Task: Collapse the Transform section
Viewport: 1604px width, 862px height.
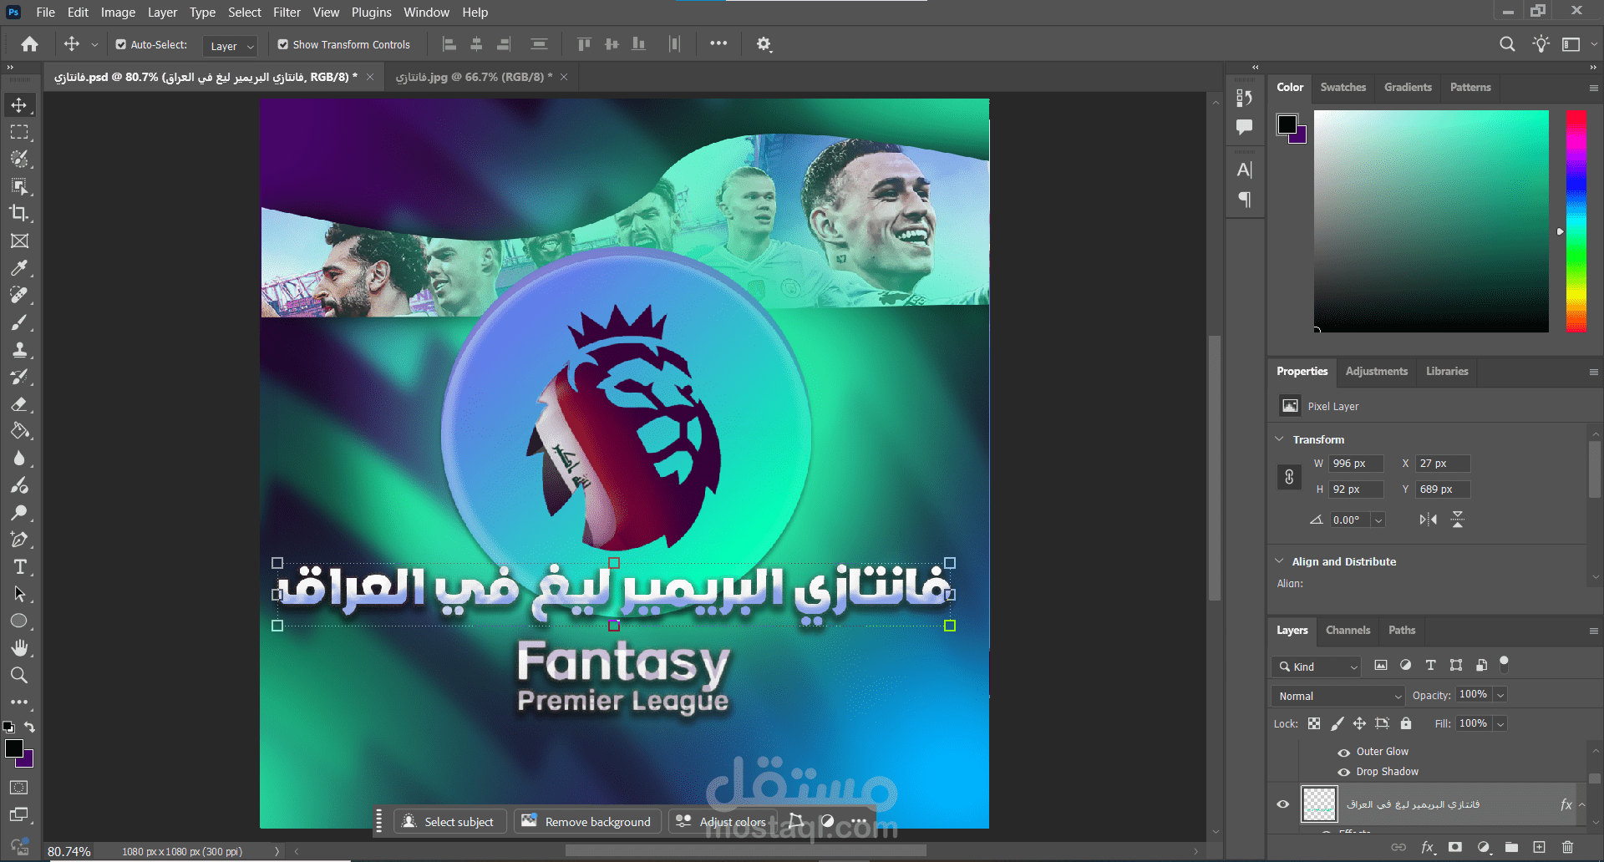Action: pos(1279,439)
